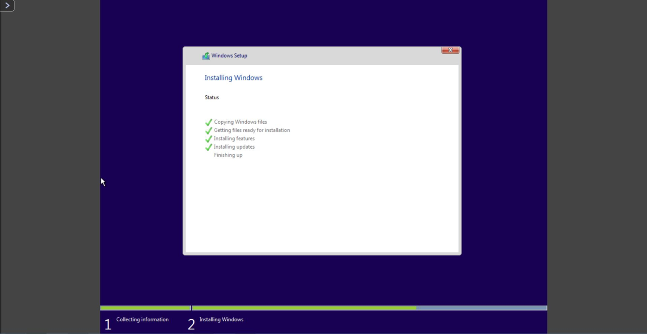The width and height of the screenshot is (647, 334).
Task: Click checkmark beside Copying Windows files
Action: click(209, 123)
